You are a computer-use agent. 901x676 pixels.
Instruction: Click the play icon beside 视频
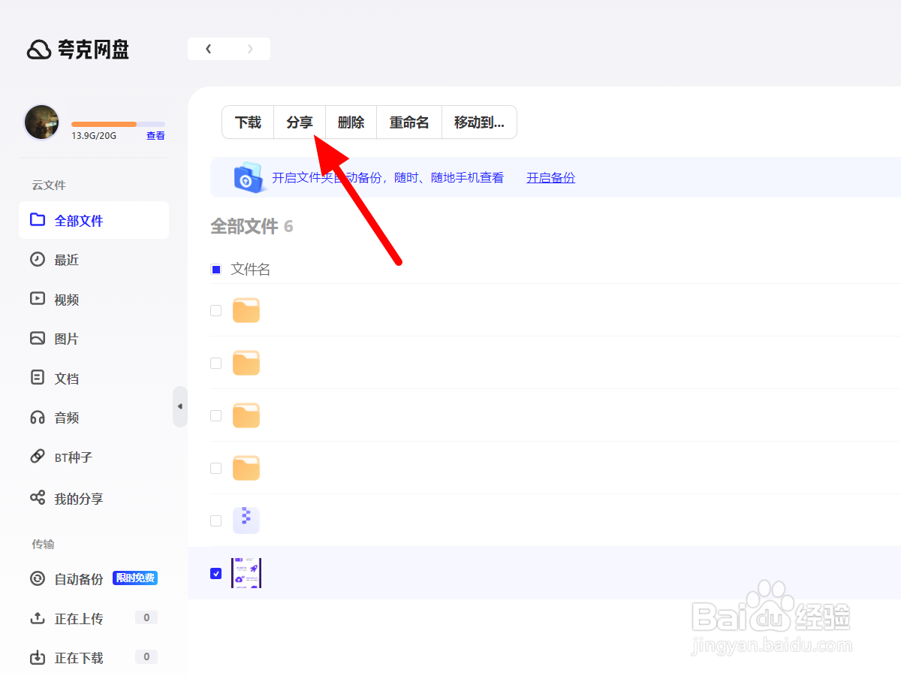(38, 299)
